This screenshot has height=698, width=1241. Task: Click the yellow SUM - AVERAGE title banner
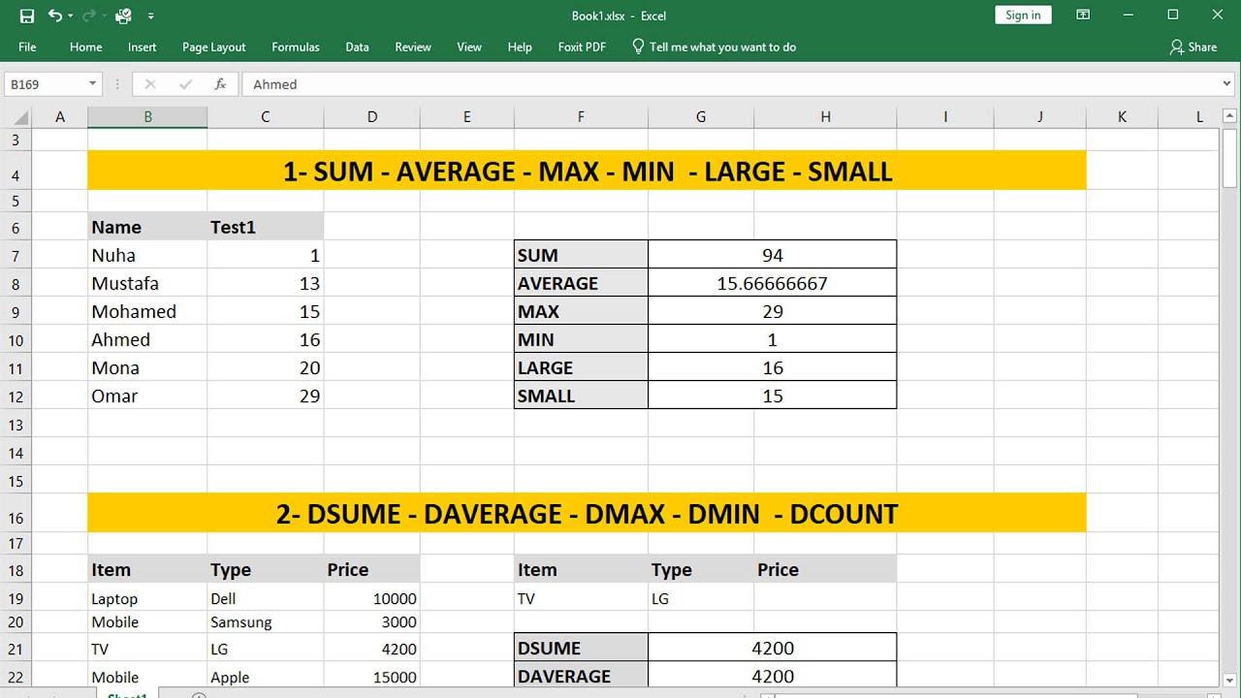587,171
